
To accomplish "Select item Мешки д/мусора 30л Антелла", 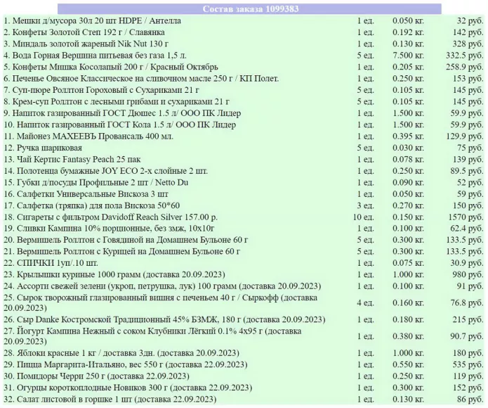I will click(x=93, y=21).
